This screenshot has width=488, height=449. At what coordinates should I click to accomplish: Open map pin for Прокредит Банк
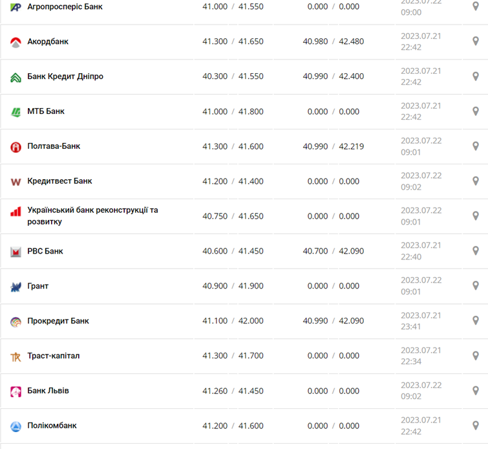click(476, 321)
